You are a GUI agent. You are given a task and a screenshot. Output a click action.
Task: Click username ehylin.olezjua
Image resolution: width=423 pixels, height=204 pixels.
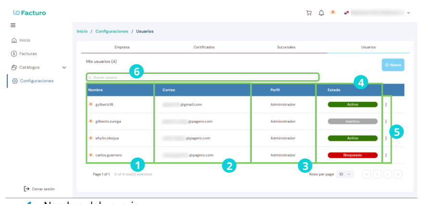pyautogui.click(x=107, y=138)
